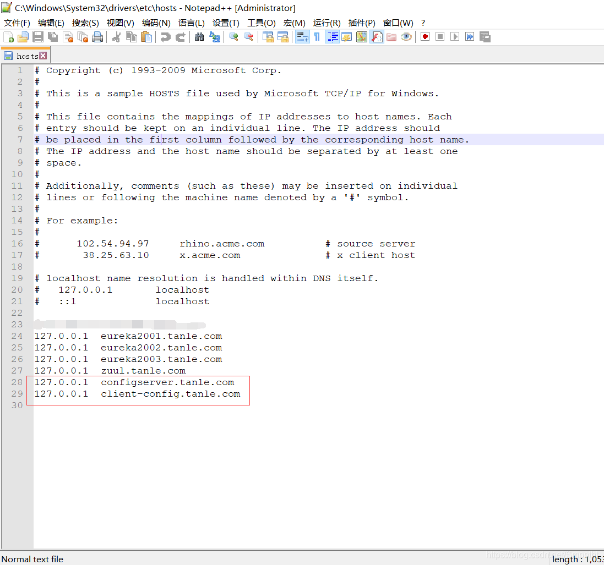This screenshot has width=604, height=565.
Task: Open the 语言(L) menu
Action: [192, 23]
